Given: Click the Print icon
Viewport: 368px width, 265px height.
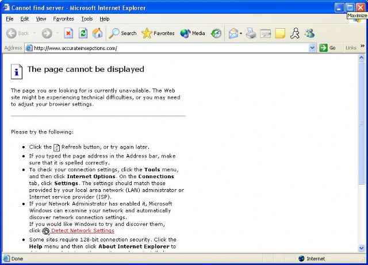Looking at the screenshot, I should pyautogui.click(x=251, y=33).
